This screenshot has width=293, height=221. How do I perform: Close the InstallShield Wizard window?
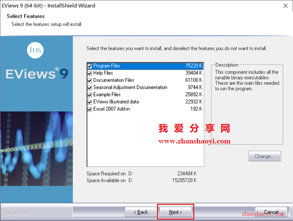pyautogui.click(x=285, y=6)
